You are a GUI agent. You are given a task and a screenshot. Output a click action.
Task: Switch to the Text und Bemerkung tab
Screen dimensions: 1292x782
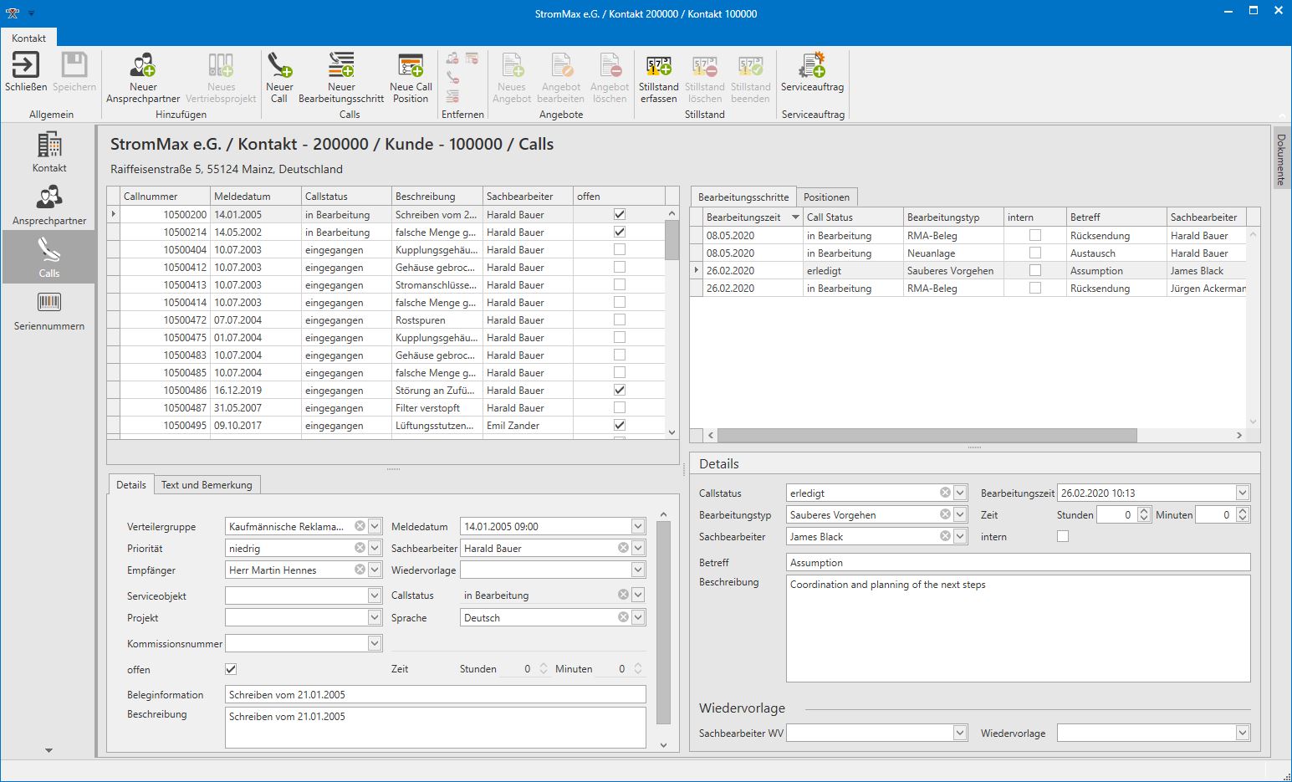click(x=207, y=485)
